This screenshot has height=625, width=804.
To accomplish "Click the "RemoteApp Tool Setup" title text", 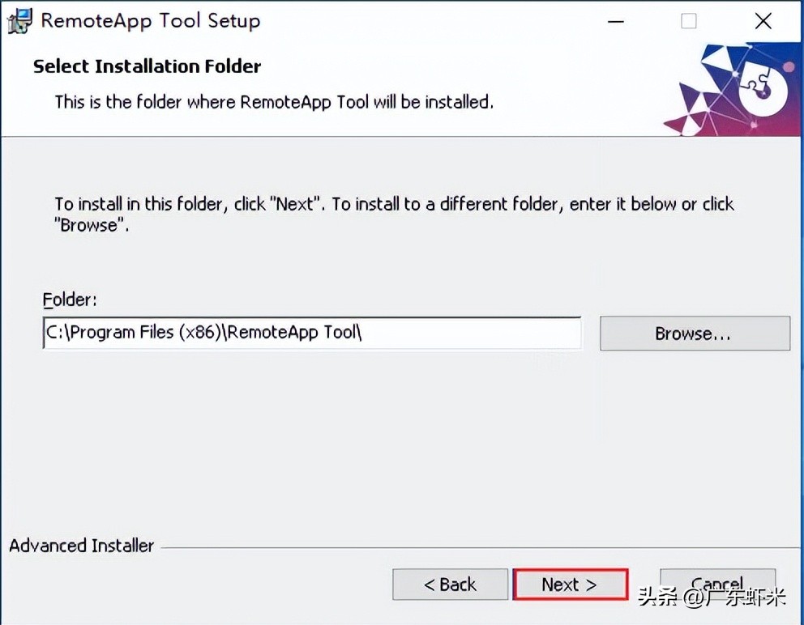I will (151, 21).
